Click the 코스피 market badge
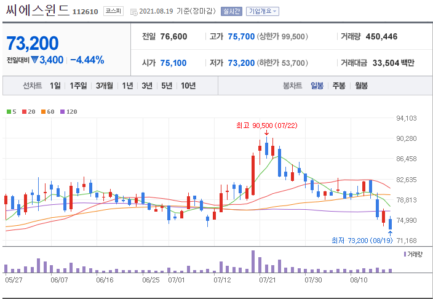Viewport: 433px width, 299px height. click(114, 11)
